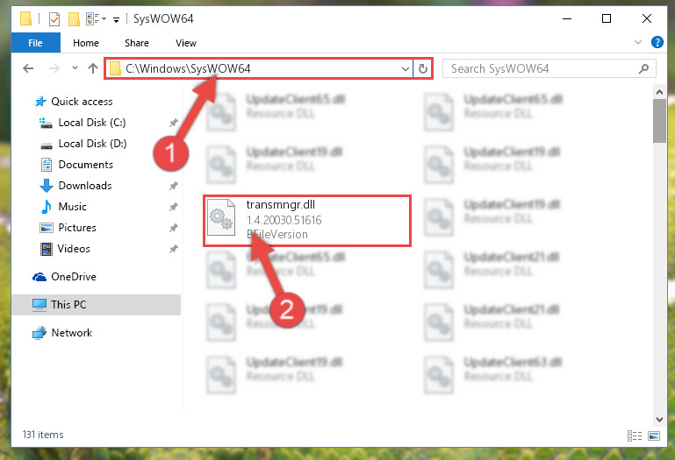Open the Help question mark icon
This screenshot has height=460, width=675.
pyautogui.click(x=657, y=42)
